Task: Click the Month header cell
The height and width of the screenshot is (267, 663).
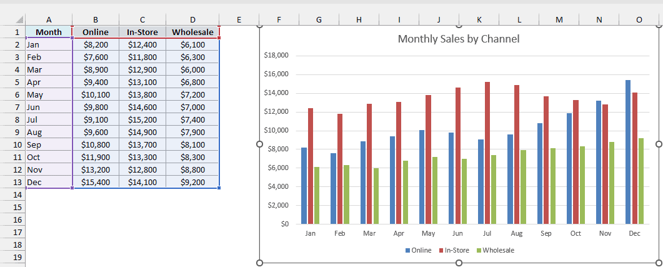Action: tap(49, 32)
